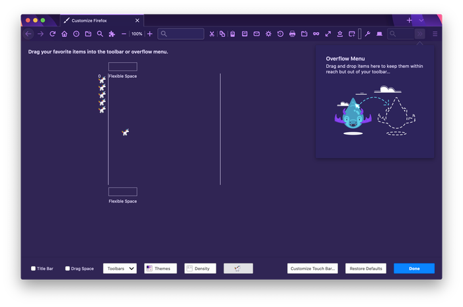Click the Bookmarks star tray icon
463x307 pixels.
[x=340, y=34]
